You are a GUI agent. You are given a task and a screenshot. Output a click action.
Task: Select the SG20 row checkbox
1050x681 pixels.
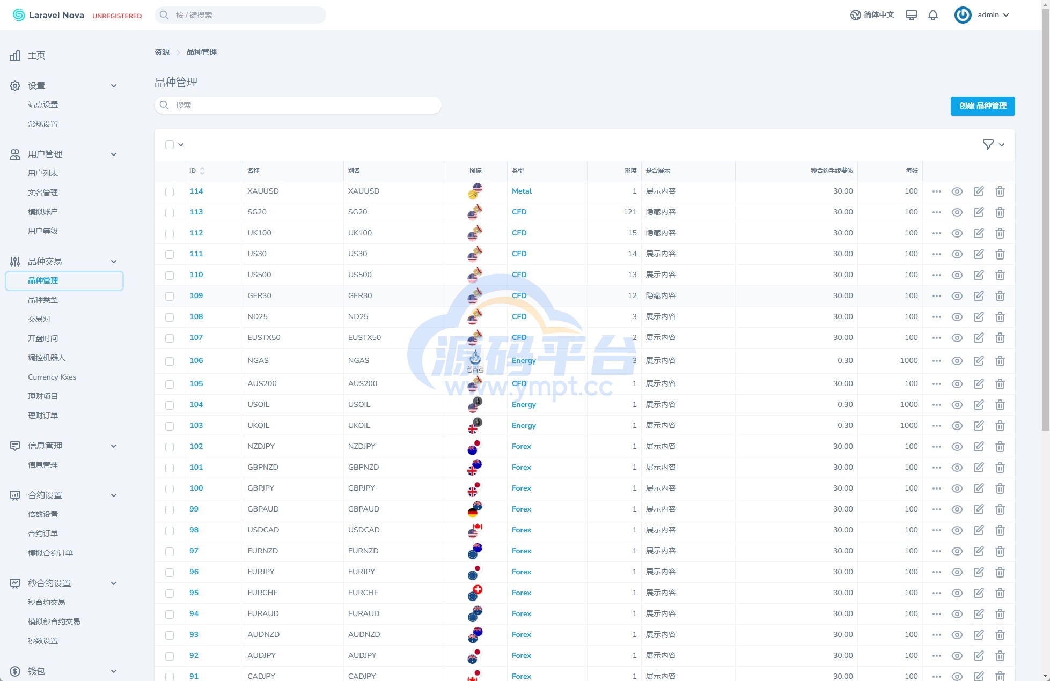(x=170, y=213)
